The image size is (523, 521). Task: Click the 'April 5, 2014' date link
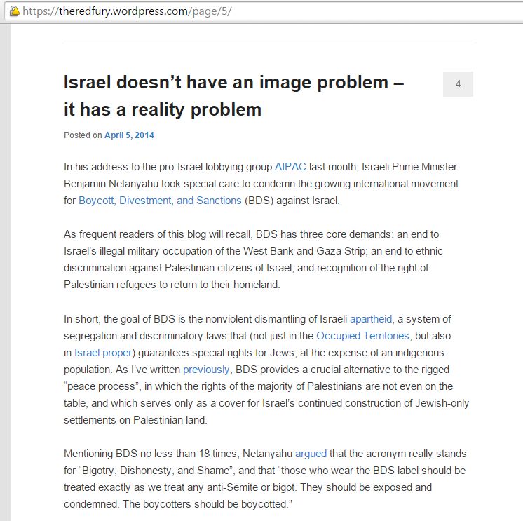click(129, 135)
